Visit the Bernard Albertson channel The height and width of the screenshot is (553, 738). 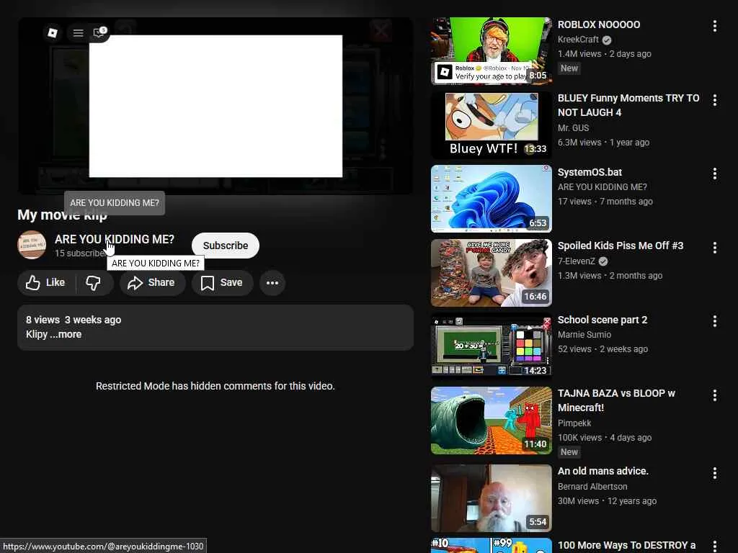pyautogui.click(x=592, y=487)
